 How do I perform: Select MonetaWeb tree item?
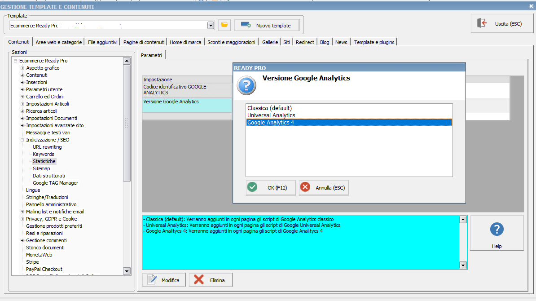(x=40, y=254)
